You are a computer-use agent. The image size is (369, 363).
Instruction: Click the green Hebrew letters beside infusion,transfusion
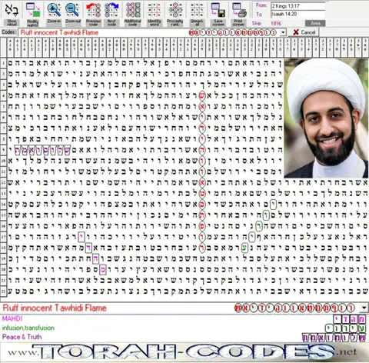tap(346, 328)
